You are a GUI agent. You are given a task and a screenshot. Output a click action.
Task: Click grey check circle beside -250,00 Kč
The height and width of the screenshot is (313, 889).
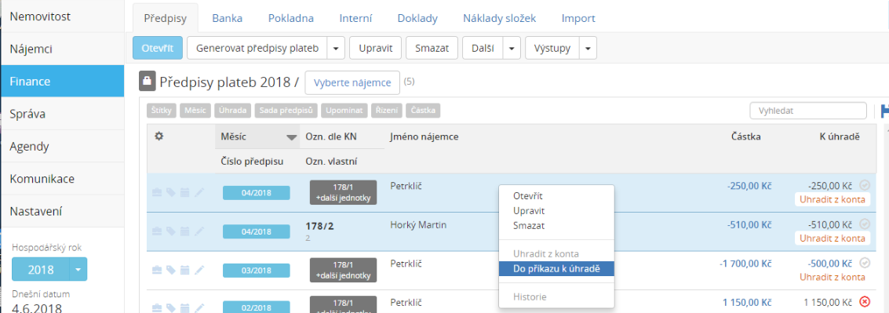(865, 185)
